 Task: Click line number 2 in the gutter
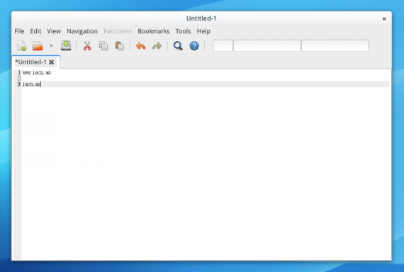[x=19, y=78]
